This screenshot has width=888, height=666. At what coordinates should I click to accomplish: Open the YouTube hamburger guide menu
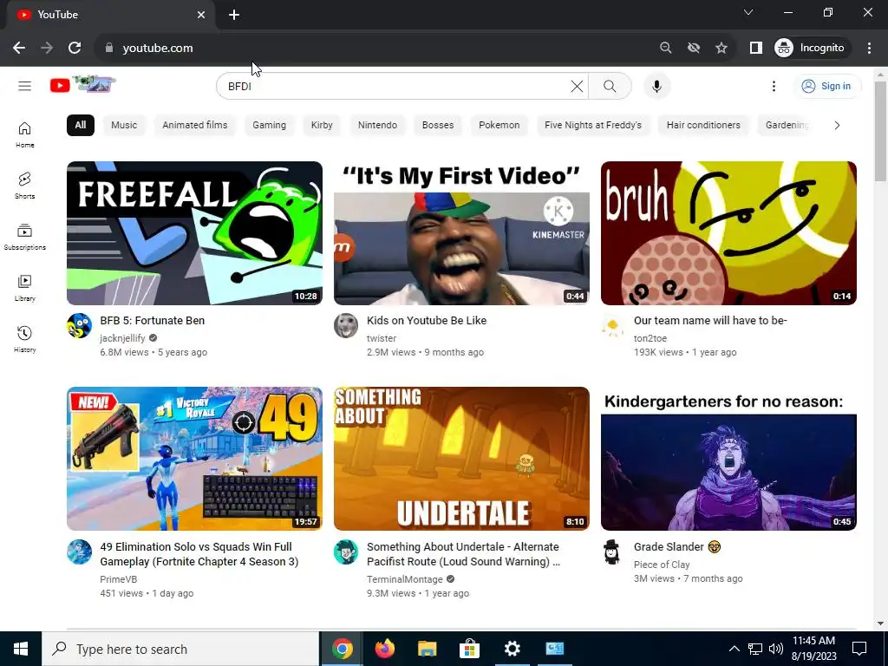tap(24, 86)
